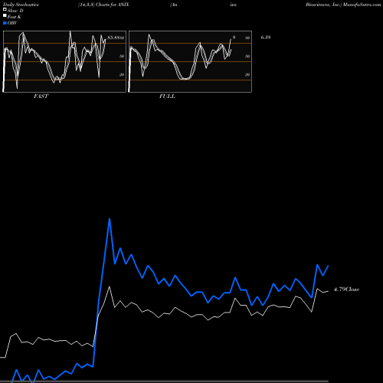Click the 50 axis label in the FAST chart
Image resolution: width=383 pixels, height=383 pixels.
point(122,56)
